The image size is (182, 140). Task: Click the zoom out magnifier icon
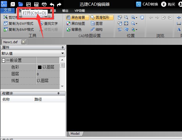point(133,23)
